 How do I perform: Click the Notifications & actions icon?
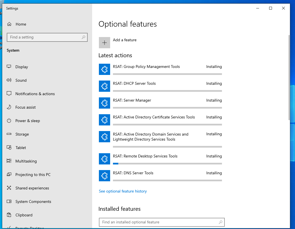tap(9, 93)
